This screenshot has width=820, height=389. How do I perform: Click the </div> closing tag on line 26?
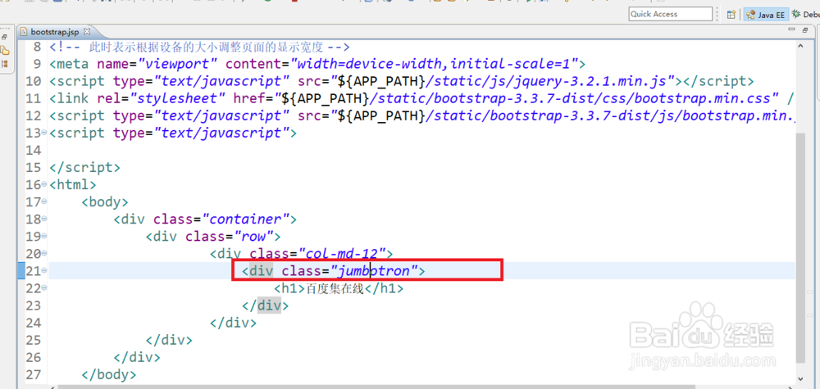(137, 357)
